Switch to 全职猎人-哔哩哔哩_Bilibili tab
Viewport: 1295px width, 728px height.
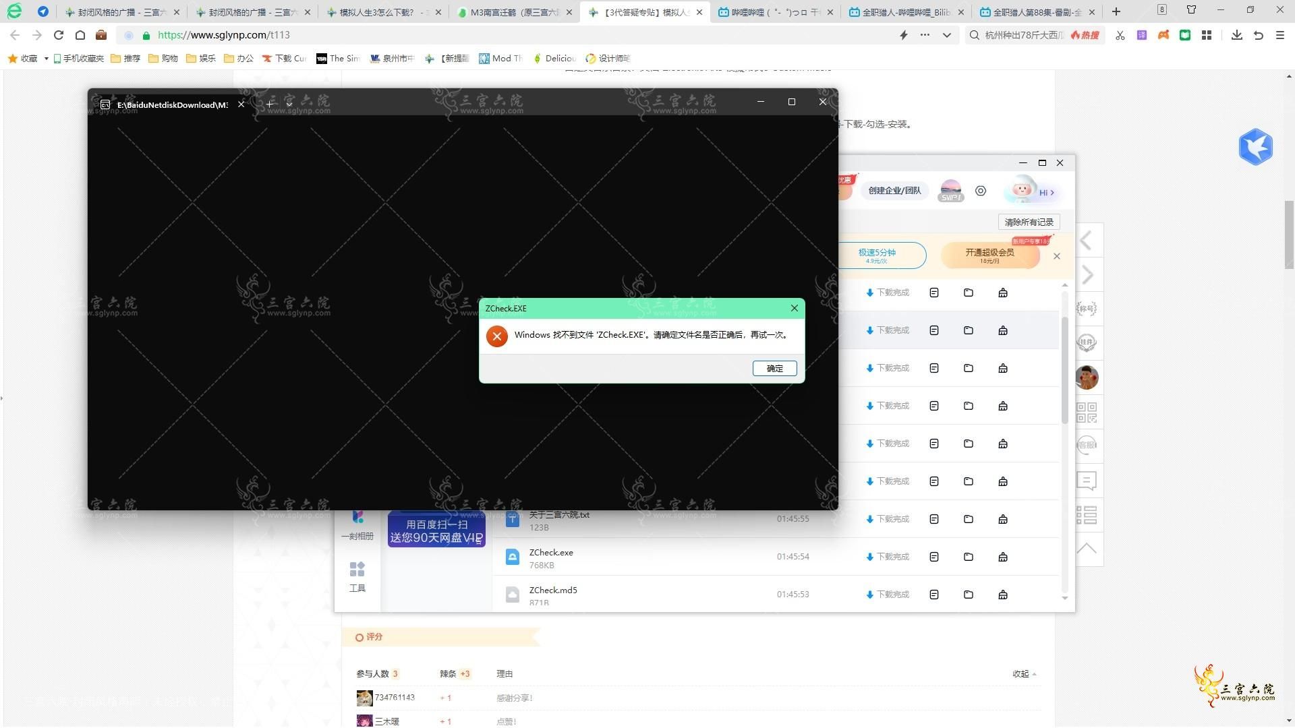(906, 12)
